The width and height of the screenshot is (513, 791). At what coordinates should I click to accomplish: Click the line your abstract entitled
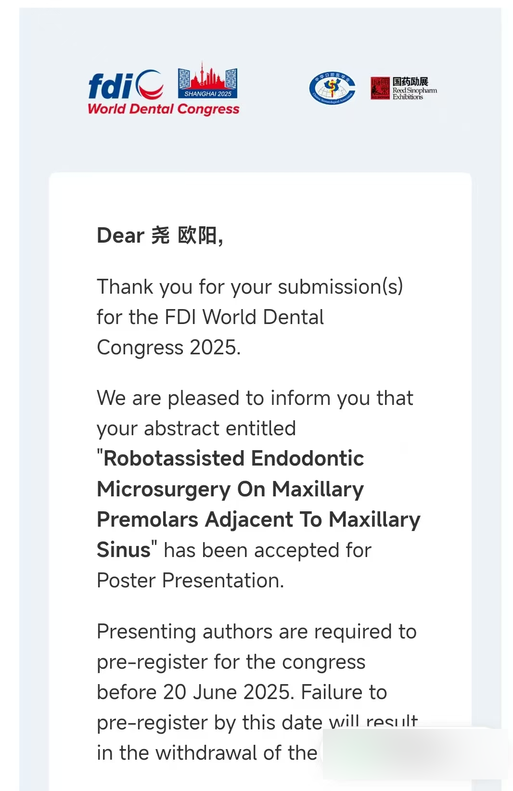point(196,428)
